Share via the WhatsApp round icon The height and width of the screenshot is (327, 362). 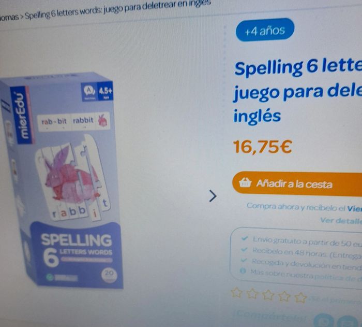point(324,321)
